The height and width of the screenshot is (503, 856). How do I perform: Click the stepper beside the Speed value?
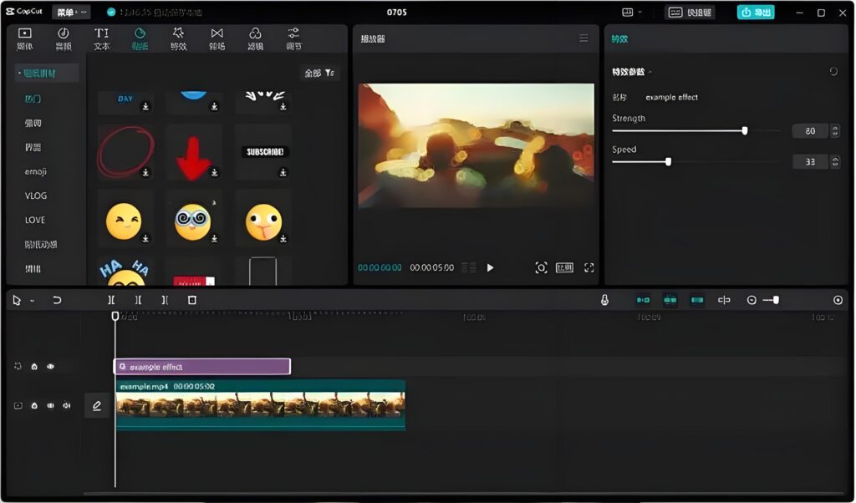click(835, 162)
